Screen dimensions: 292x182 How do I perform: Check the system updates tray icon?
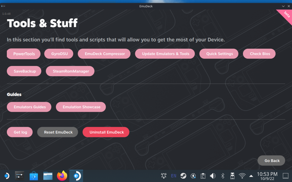tap(193, 176)
